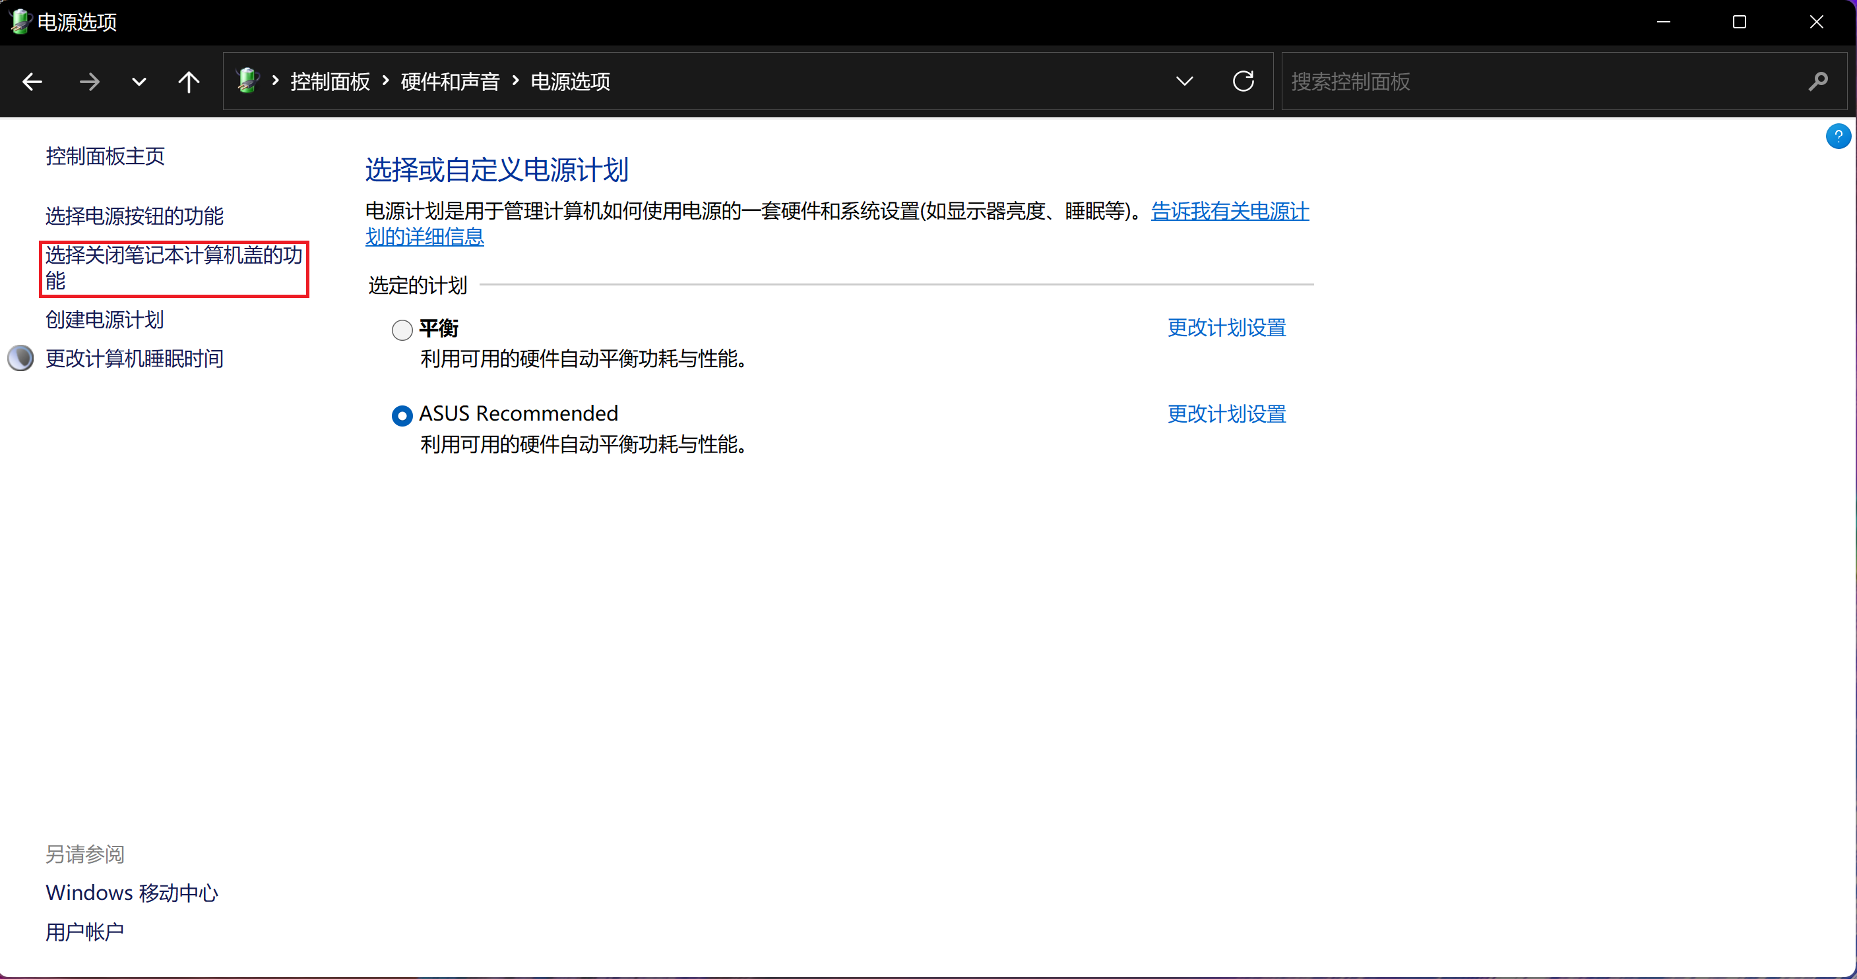Click the ASUS Recommended plan label
1857x979 pixels.
point(519,413)
